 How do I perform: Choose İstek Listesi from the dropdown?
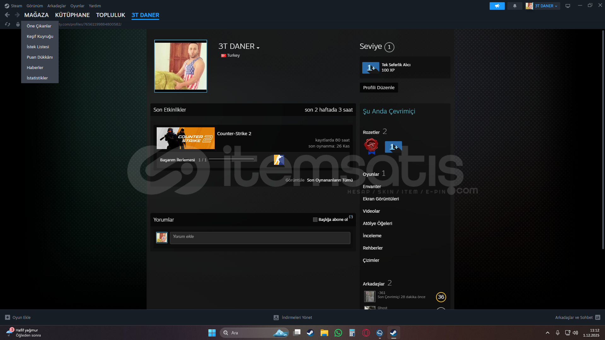pyautogui.click(x=40, y=47)
